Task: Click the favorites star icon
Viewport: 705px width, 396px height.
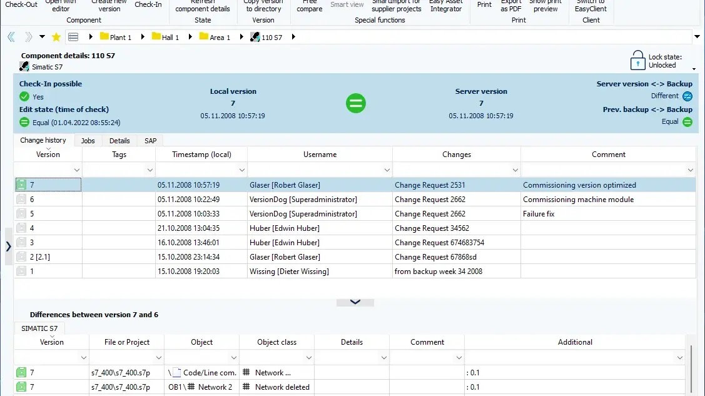Action: (56, 37)
